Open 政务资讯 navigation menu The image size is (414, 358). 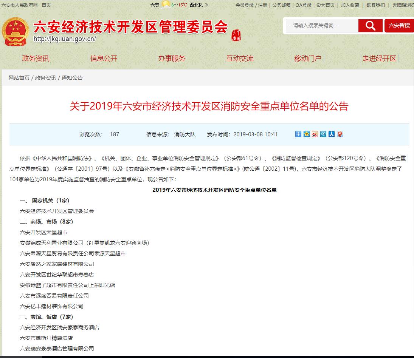pos(36,58)
